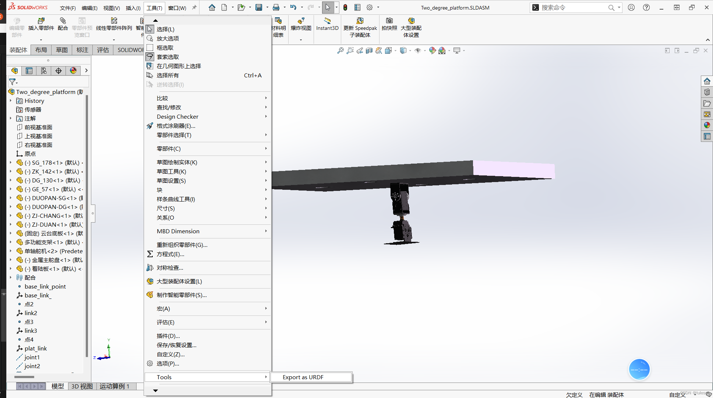
Task: Open the DisplayManager color ball tab
Action: click(73, 71)
